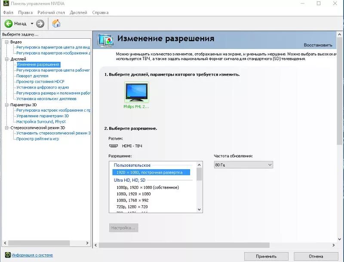Select 1080i, 1768 × 992 resolution
Image resolution: width=344 pixels, height=262 pixels.
[x=132, y=200]
